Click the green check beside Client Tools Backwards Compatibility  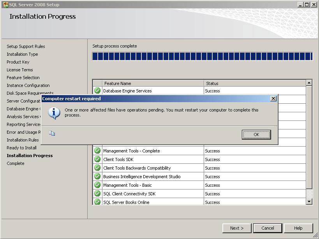click(x=97, y=168)
